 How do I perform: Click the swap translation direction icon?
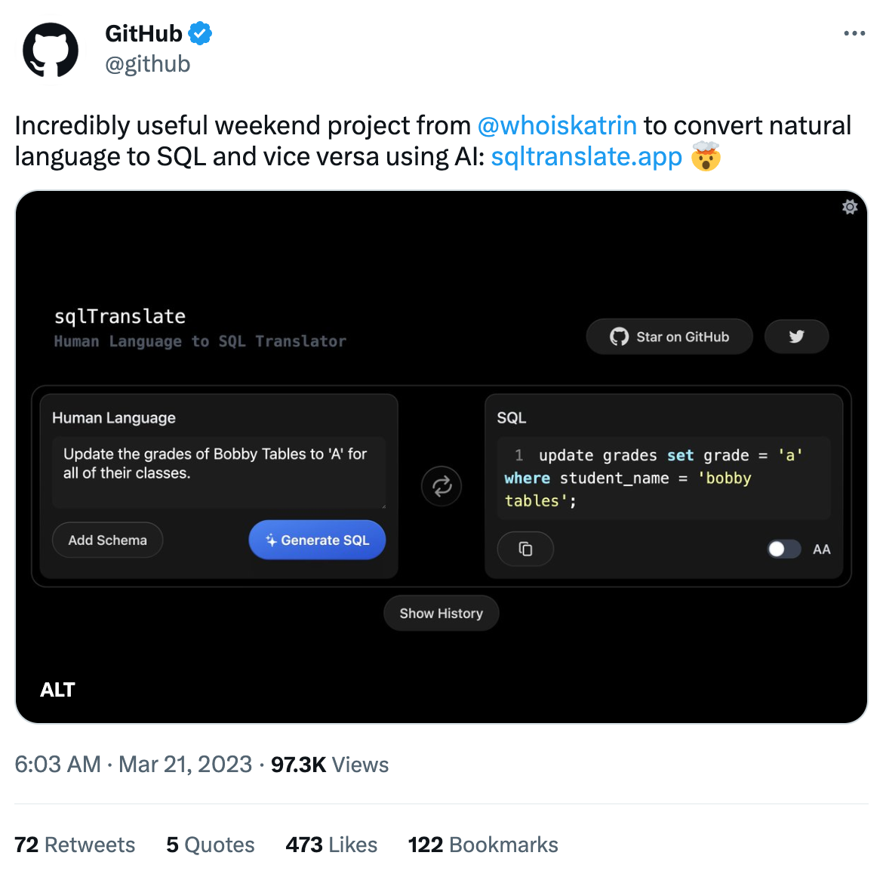coord(441,486)
